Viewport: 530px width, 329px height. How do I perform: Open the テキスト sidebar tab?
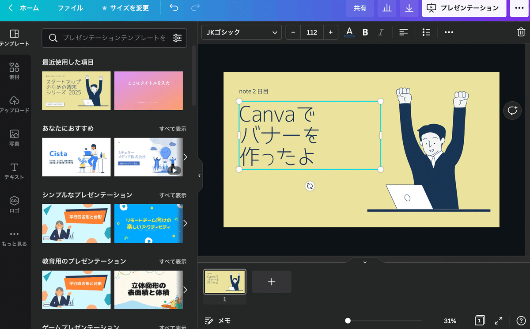click(x=14, y=171)
